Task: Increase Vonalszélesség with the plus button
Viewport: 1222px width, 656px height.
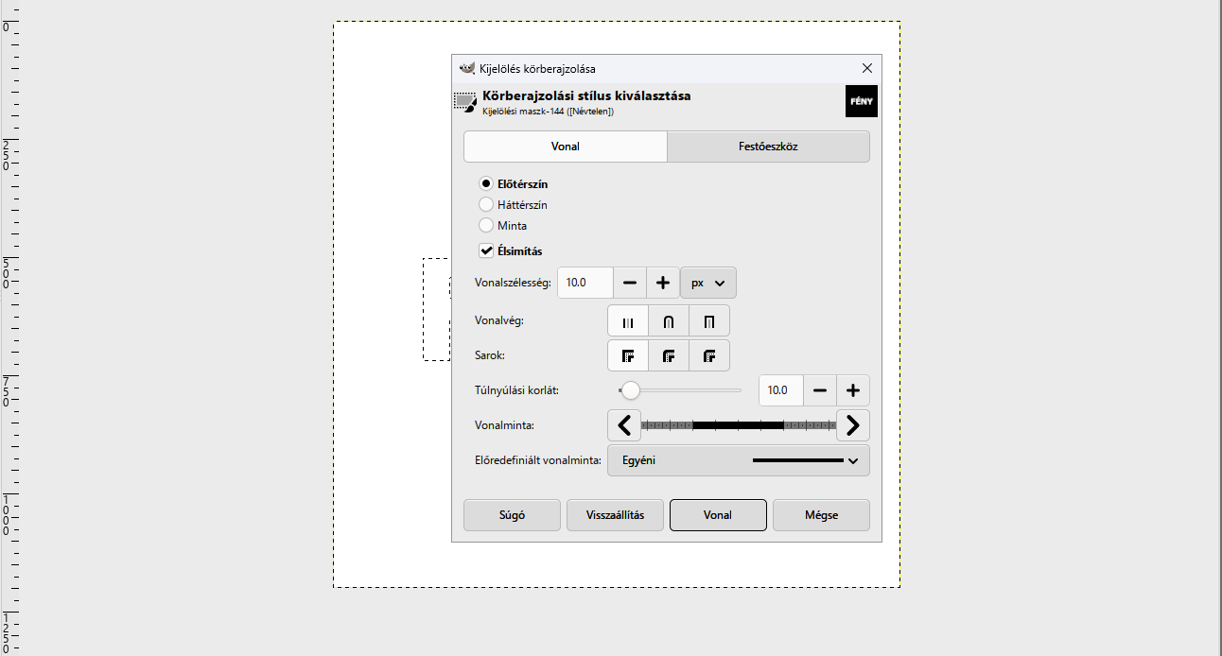Action: [663, 283]
